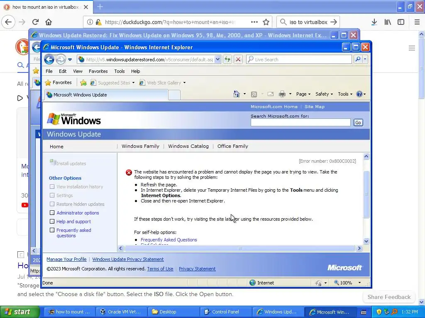Open Windows Update Privacy Statement link
Image resolution: width=425 pixels, height=318 pixels.
coord(128,259)
